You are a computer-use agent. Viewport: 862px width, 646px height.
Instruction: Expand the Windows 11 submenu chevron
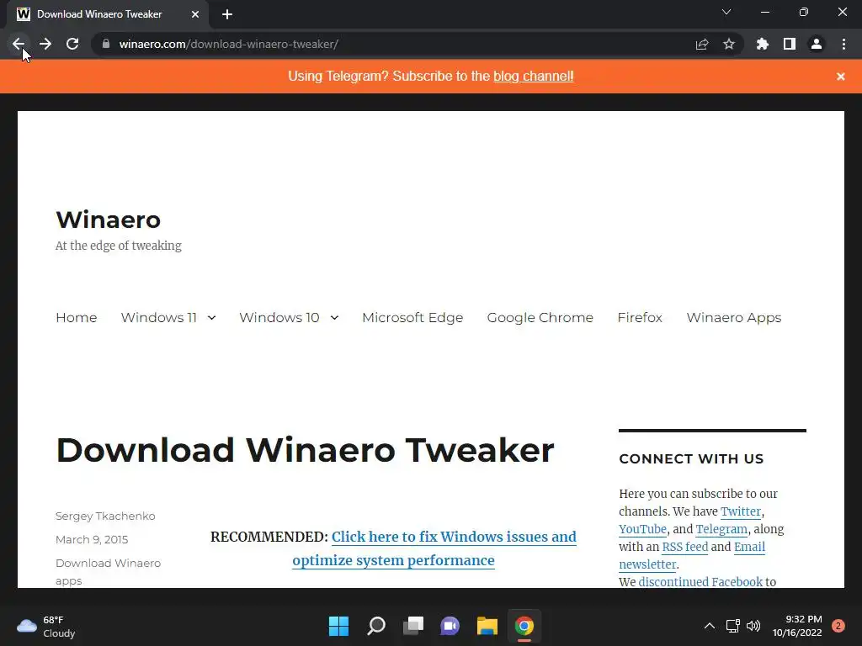[211, 317]
